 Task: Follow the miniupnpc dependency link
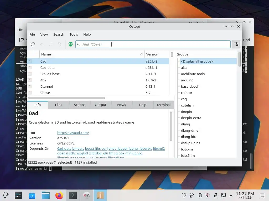(134, 153)
